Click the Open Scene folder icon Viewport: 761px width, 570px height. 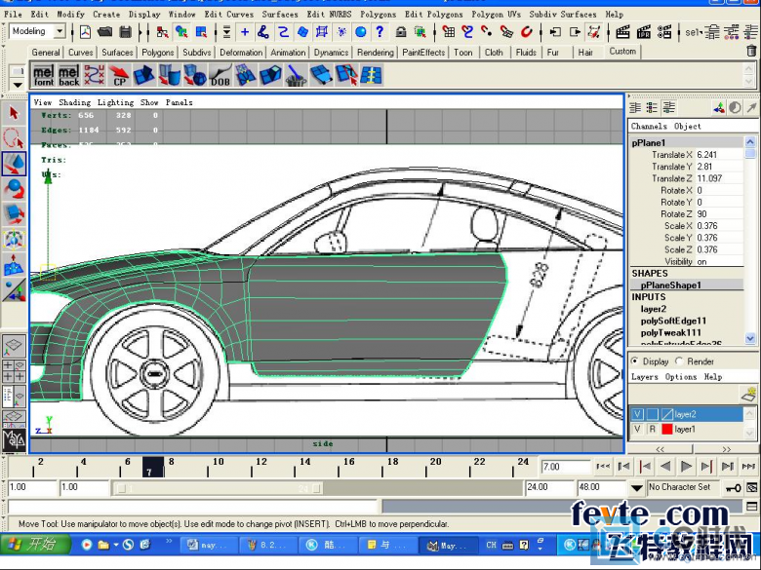click(104, 32)
